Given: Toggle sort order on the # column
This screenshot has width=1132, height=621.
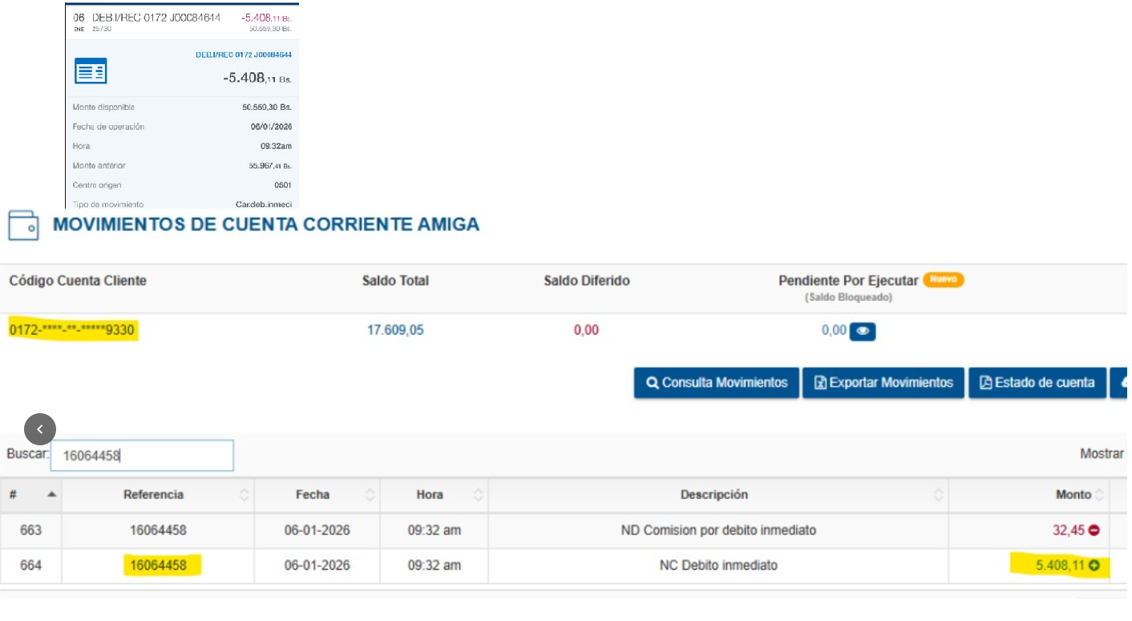Looking at the screenshot, I should coord(30,495).
